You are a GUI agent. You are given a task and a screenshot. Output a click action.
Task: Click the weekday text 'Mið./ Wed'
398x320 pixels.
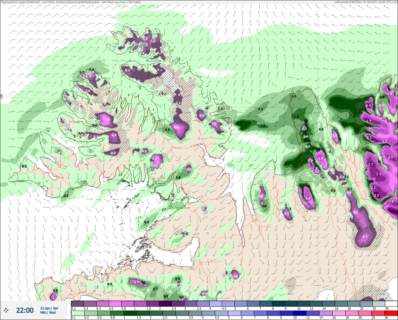(x=48, y=313)
